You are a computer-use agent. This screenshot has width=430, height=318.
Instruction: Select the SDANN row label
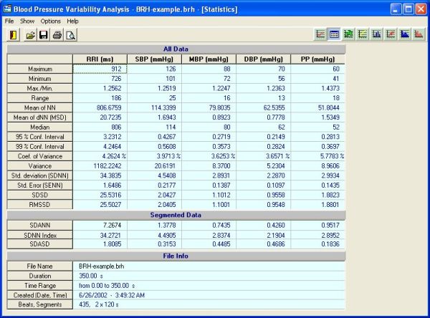click(39, 225)
